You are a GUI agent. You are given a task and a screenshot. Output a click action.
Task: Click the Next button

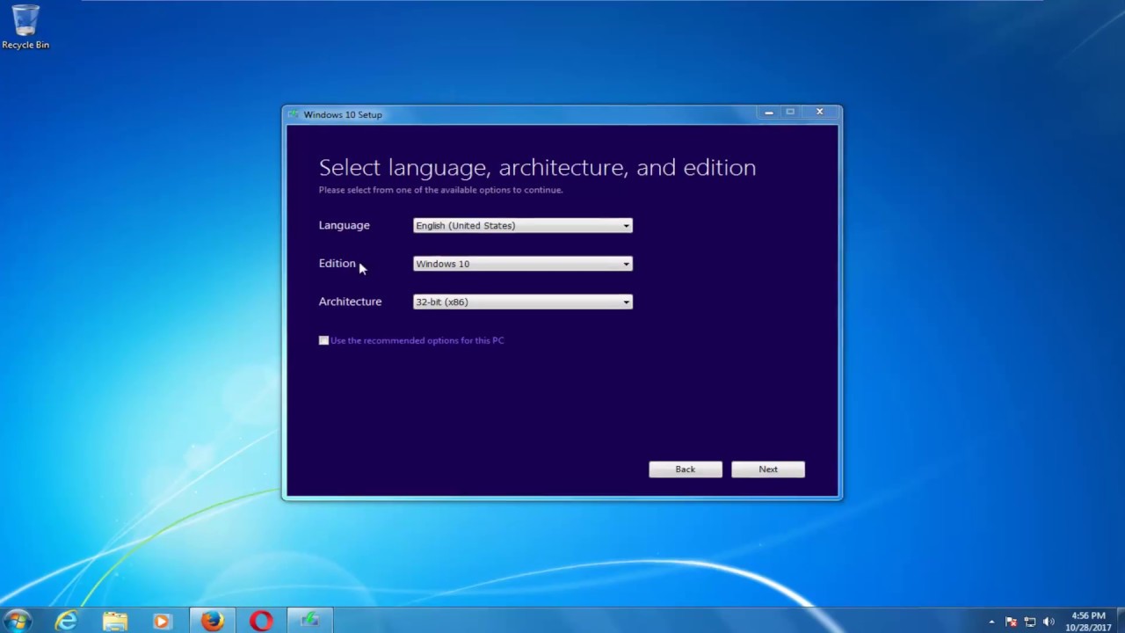767,469
